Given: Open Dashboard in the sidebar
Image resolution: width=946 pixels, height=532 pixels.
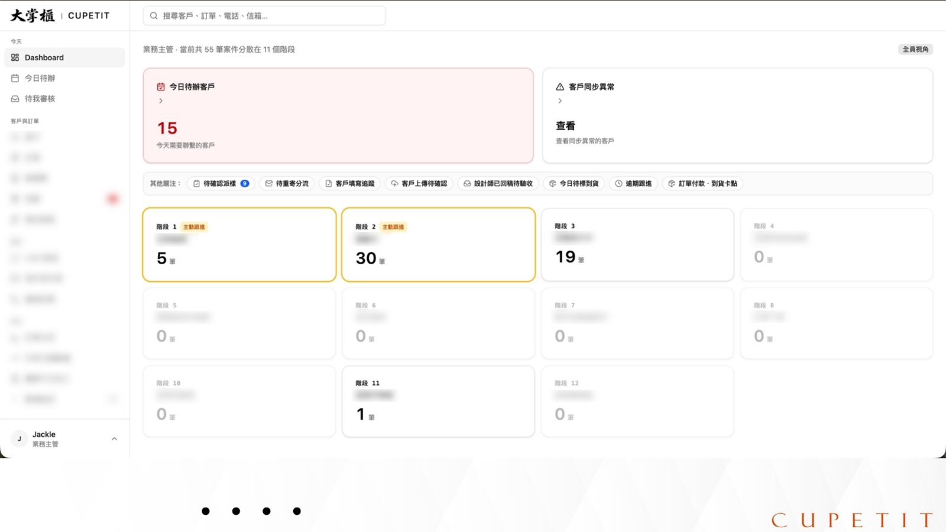Looking at the screenshot, I should [x=64, y=57].
